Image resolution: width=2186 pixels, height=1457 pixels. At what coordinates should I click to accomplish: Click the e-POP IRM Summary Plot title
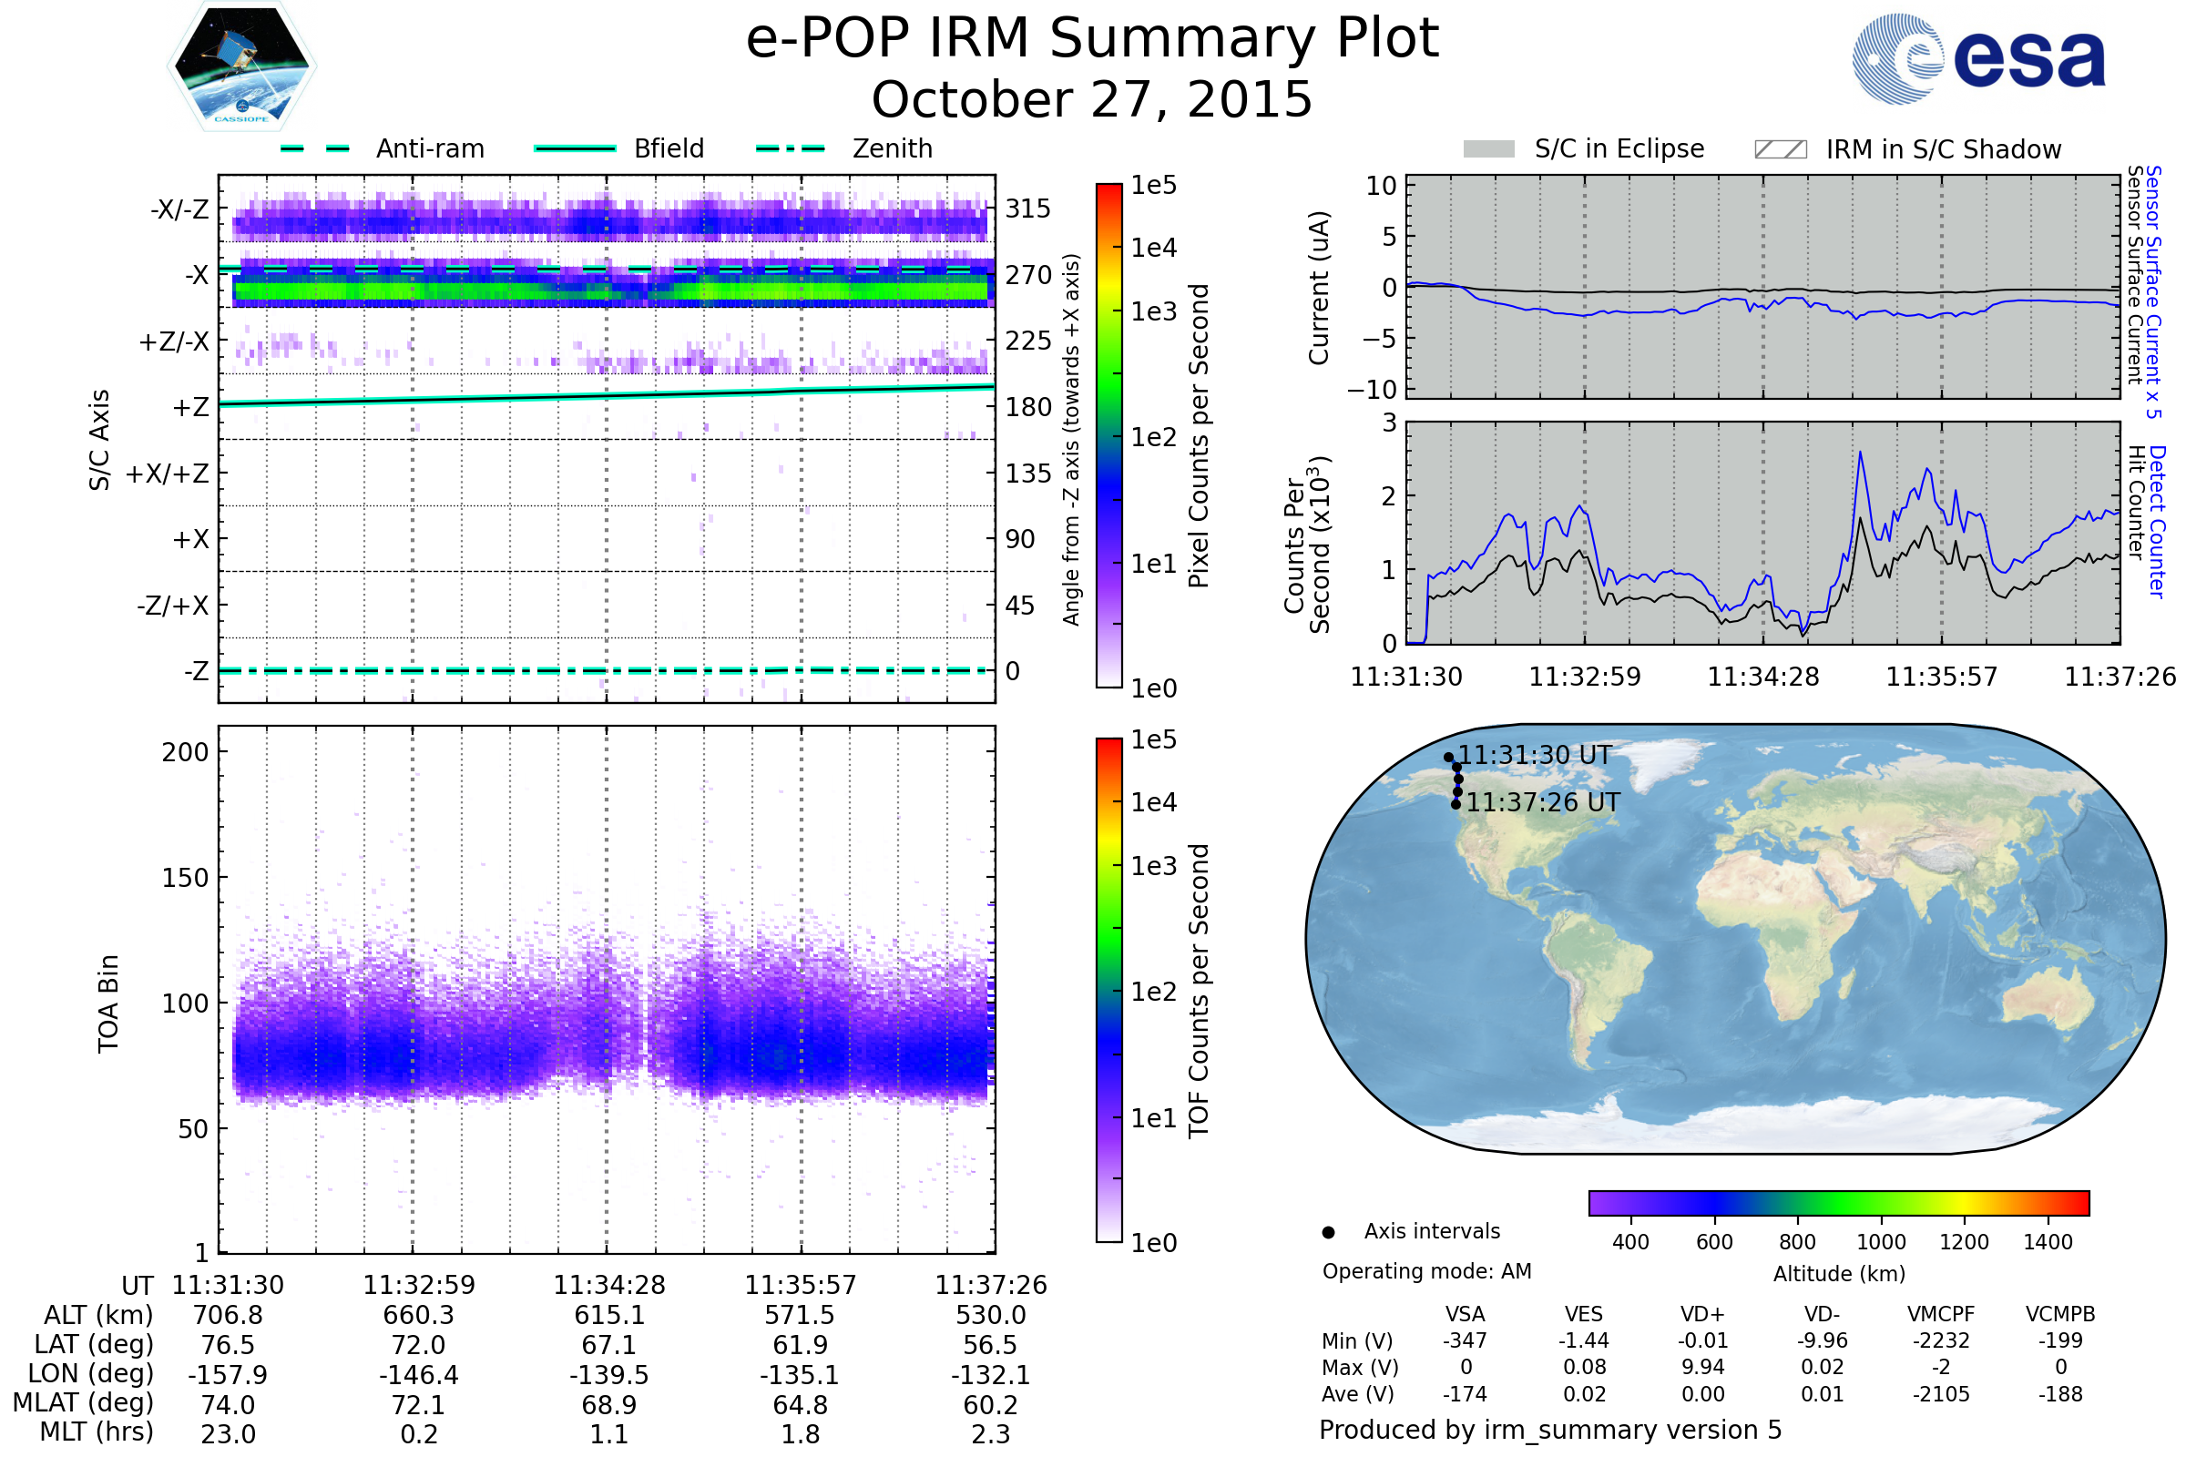1092,39
